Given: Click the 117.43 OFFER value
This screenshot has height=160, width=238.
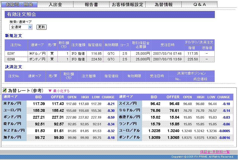Looking at the screenshot, I should [58, 104].
